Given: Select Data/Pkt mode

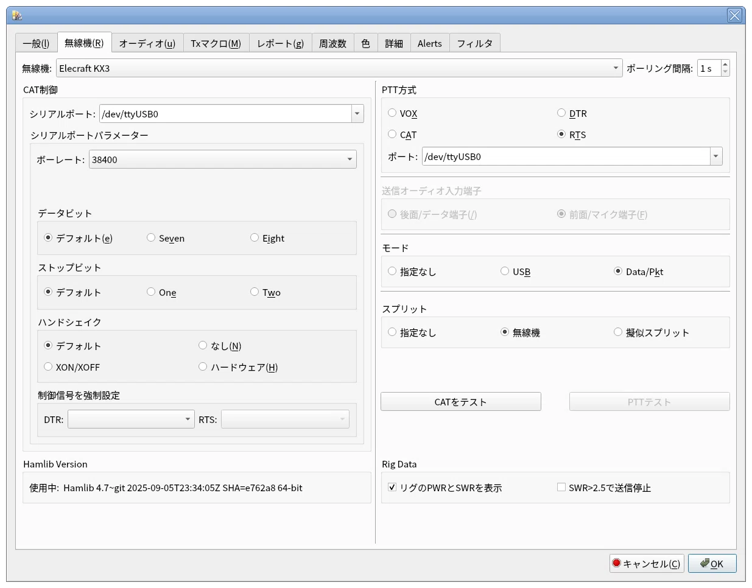Looking at the screenshot, I should 639,271.
